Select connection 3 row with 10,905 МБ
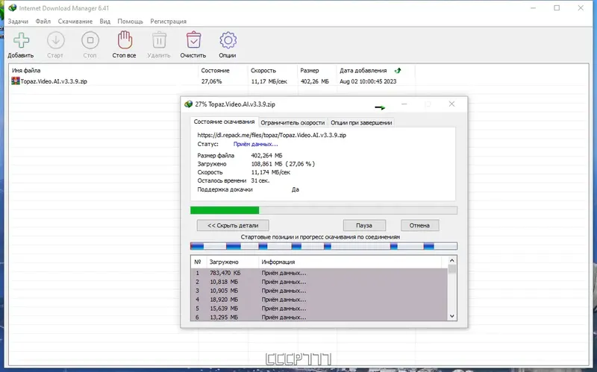The height and width of the screenshot is (372, 597). pos(319,291)
